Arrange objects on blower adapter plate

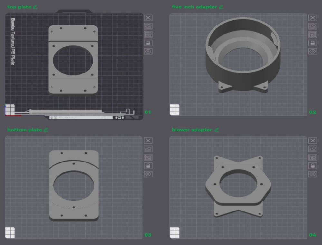(x=313, y=157)
